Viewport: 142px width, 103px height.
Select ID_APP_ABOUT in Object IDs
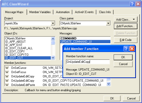pyautogui.click(x=28, y=42)
